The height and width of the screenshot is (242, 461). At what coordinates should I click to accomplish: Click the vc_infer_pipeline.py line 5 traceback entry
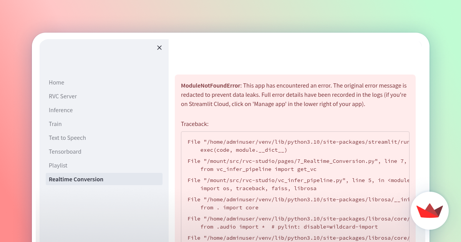tap(298, 180)
